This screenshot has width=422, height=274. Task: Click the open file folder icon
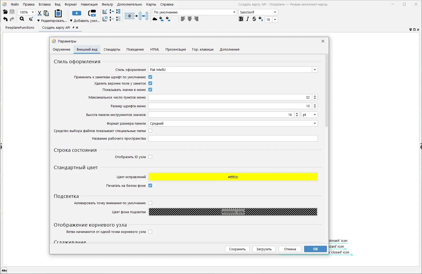(x=5, y=12)
